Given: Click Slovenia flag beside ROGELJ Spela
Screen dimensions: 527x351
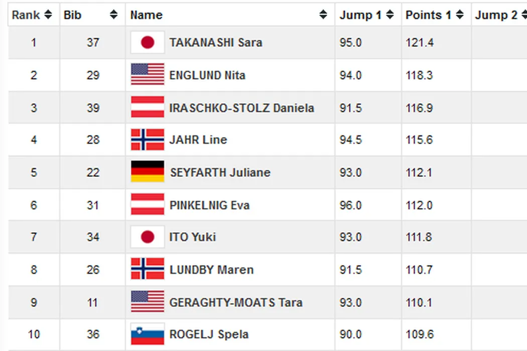Looking at the screenshot, I should point(147,334).
